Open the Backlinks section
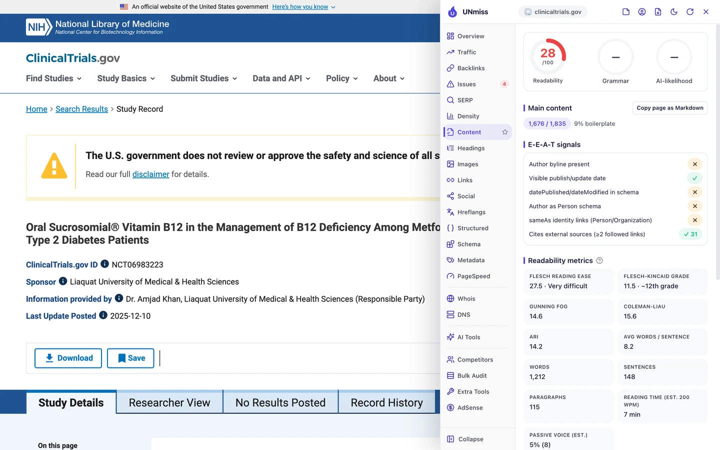 point(477,68)
